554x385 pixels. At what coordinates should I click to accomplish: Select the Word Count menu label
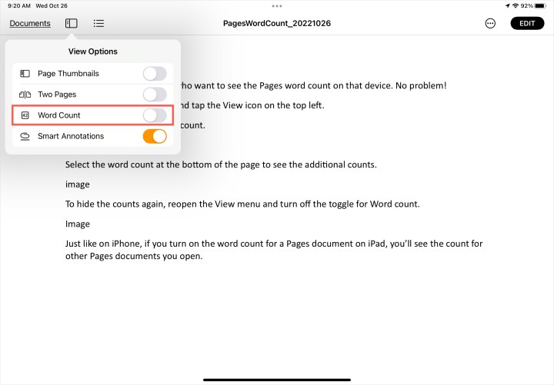point(59,115)
